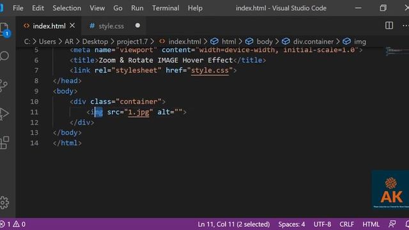Open the Selection menu
The height and width of the screenshot is (230, 409).
click(66, 8)
